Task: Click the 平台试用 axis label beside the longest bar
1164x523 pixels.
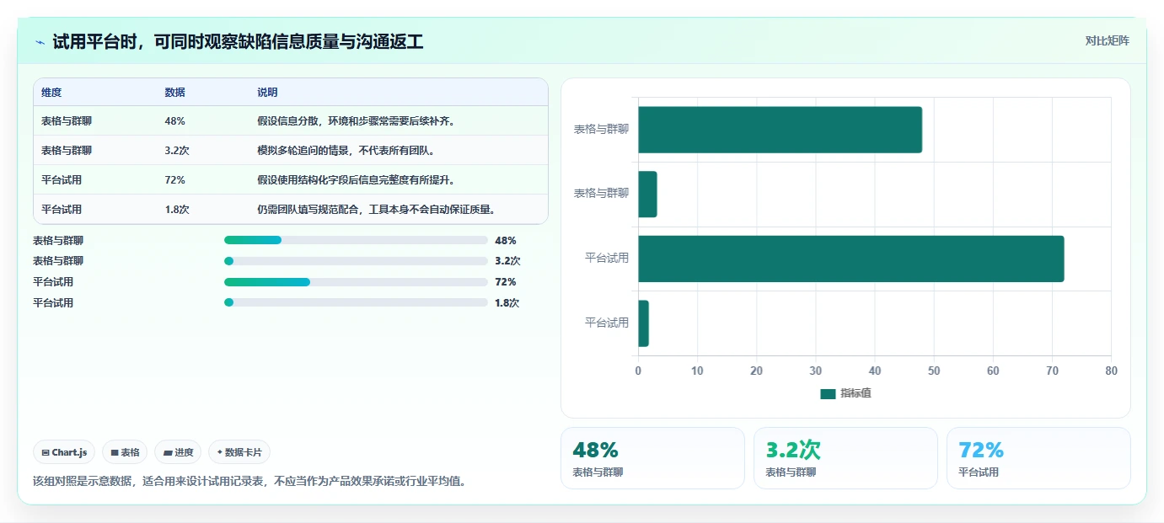Action: click(x=607, y=259)
